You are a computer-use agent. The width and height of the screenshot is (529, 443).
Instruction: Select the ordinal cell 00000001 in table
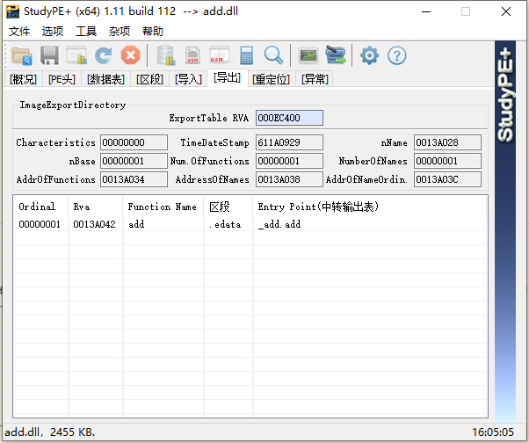40,224
